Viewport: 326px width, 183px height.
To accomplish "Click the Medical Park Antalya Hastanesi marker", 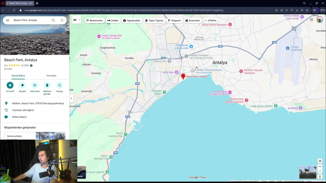I will pyautogui.click(x=246, y=100).
